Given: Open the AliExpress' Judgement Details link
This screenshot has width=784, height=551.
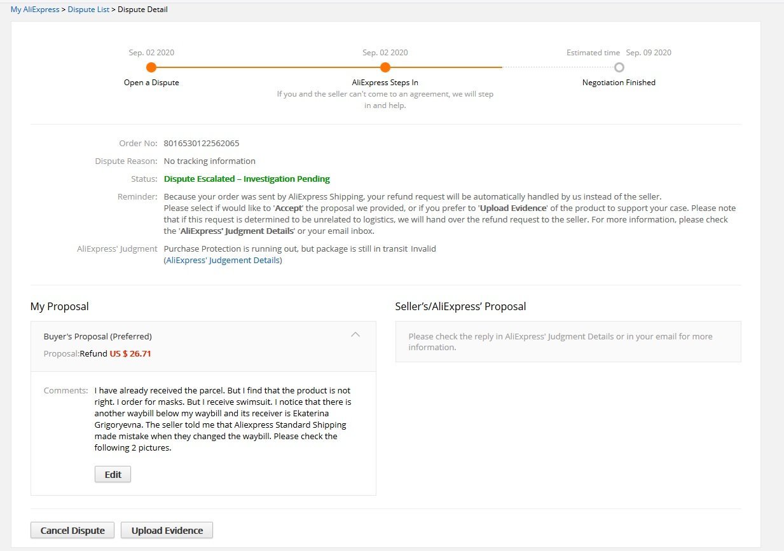Looking at the screenshot, I should [223, 260].
